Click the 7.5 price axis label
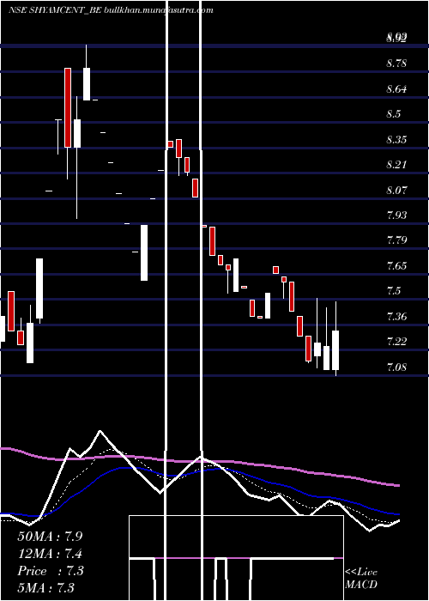This screenshot has height=601, width=429. click(394, 291)
